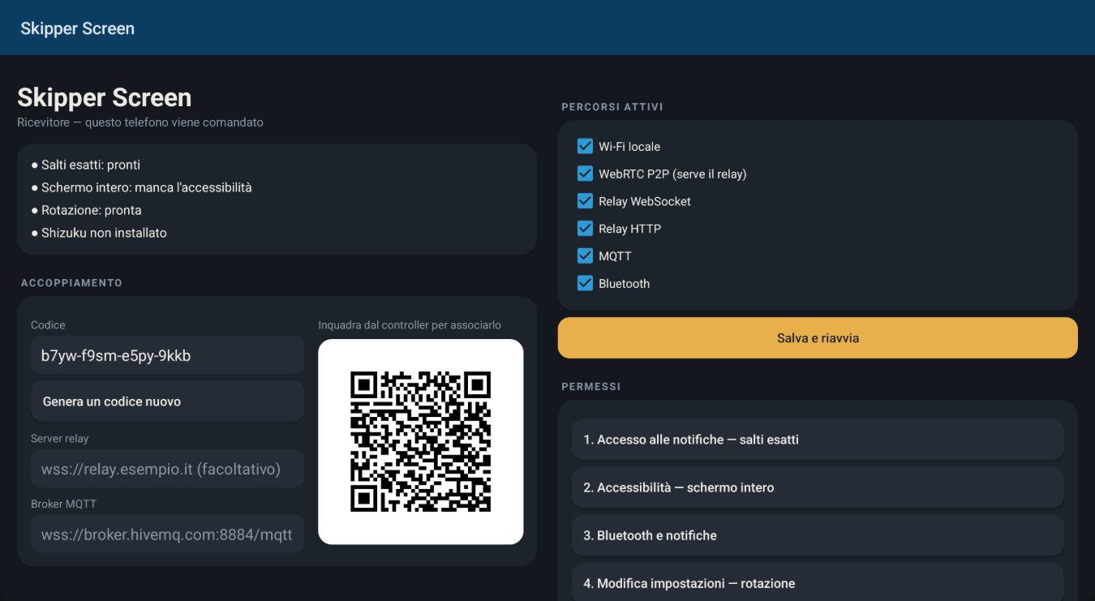Uncheck the MQTT checkbox
This screenshot has height=601, width=1095.
(585, 255)
